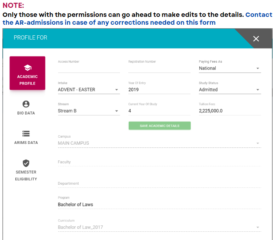Screen dimensions: 273x240
Task: Click the Current Year Of Study field
Action: [x=159, y=111]
